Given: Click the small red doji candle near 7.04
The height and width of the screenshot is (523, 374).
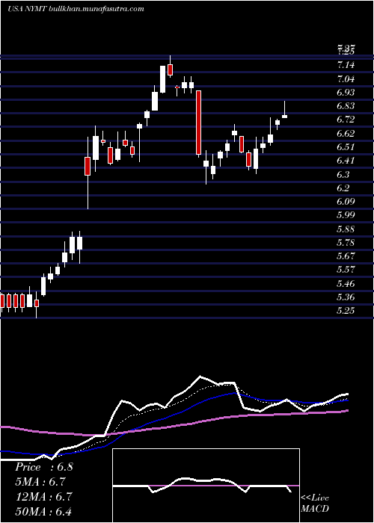Looking at the screenshot, I should tap(177, 87).
